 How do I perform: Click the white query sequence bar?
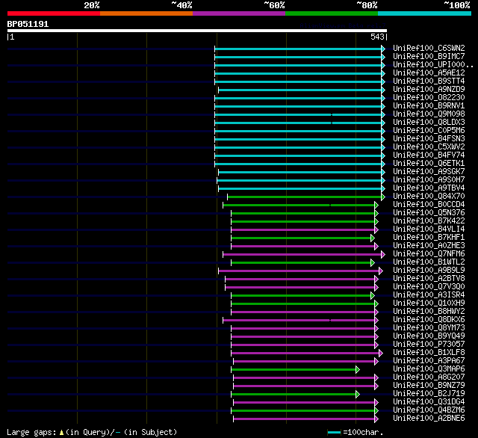point(197,31)
